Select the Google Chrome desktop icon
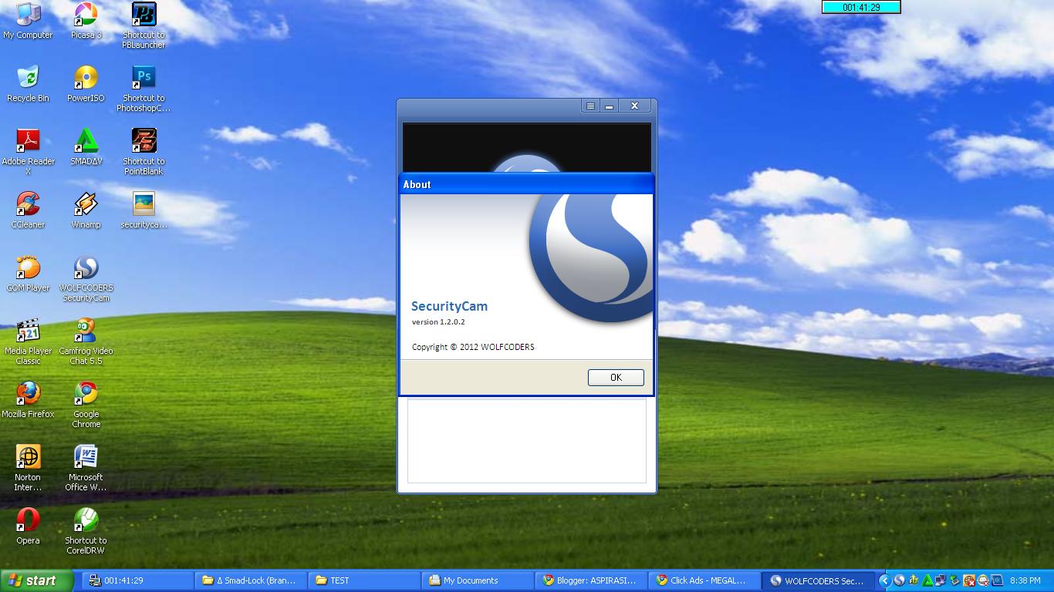The image size is (1054, 592). tap(86, 405)
